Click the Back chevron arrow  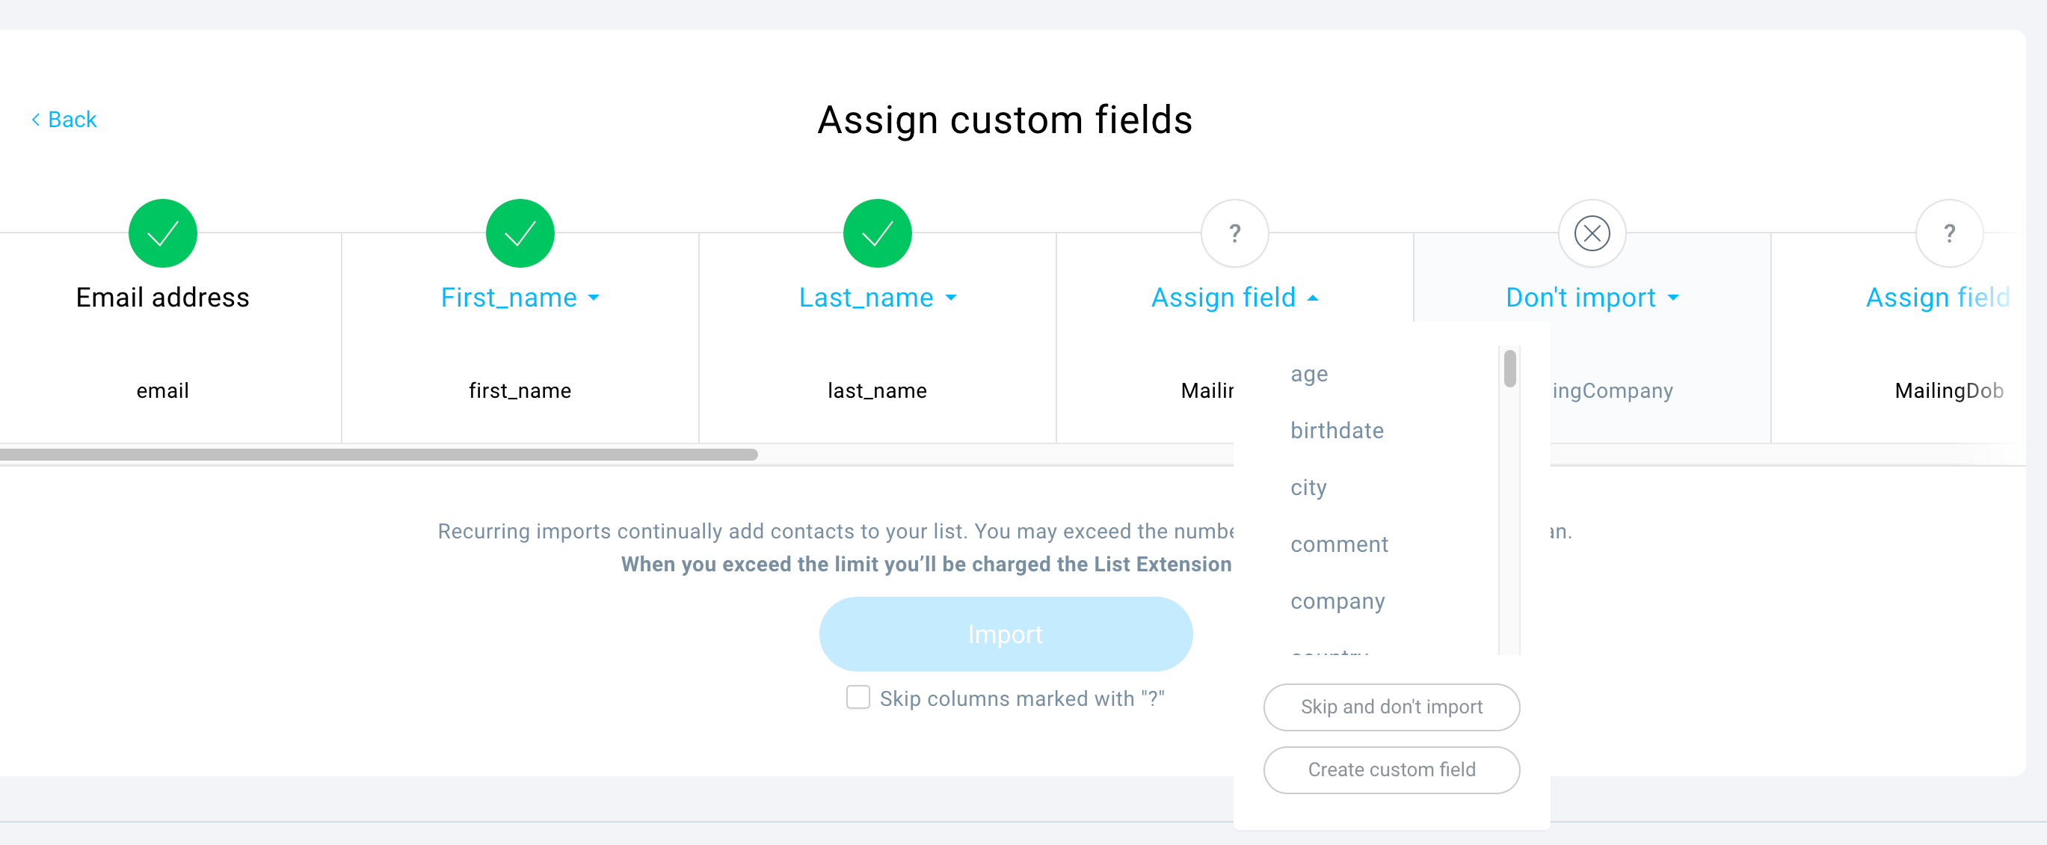[36, 119]
